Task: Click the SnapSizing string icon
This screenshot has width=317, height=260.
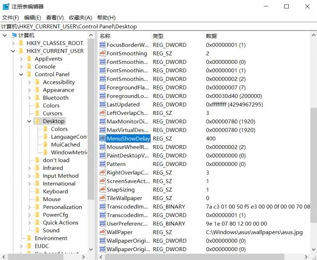Action: coord(103,190)
